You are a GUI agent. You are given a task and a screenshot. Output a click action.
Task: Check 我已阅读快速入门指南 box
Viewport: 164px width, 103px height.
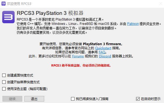(x=73, y=99)
